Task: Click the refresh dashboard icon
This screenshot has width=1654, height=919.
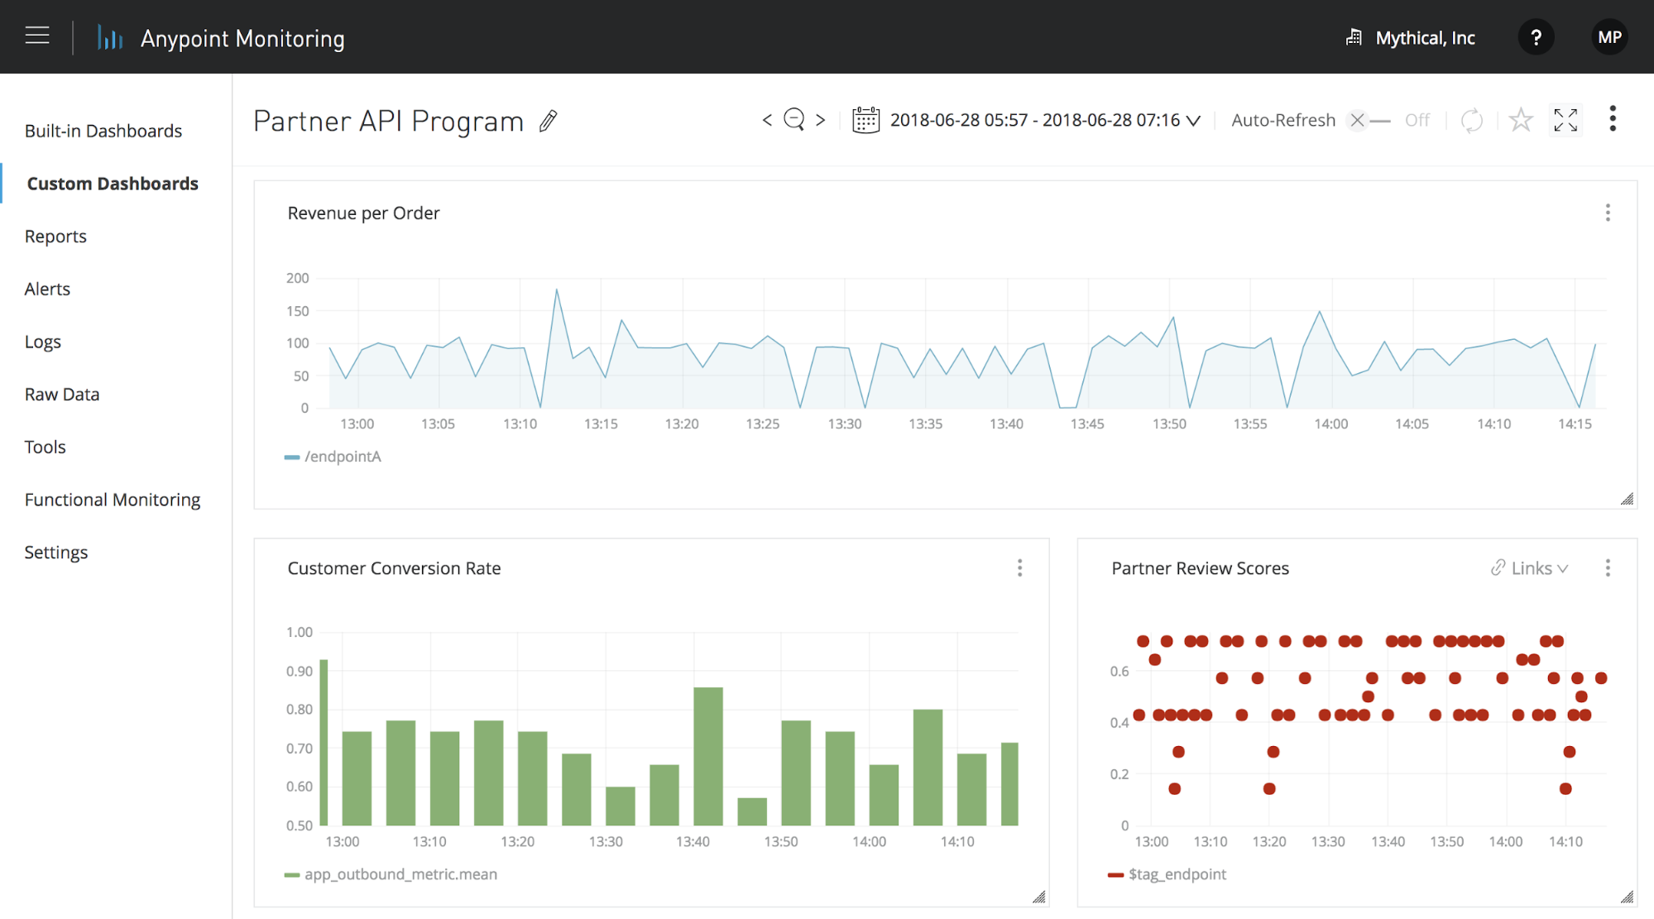Action: (1471, 121)
